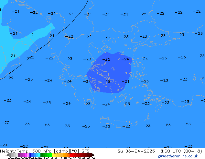This screenshot has height=159, width=205.
Task: Click the -24 label at bottom-left edge
Action: (4, 145)
